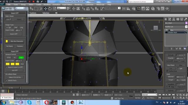The height and width of the screenshot is (105, 188).
Task: Click the Export Scale spinner arrows
Action: [21, 61]
